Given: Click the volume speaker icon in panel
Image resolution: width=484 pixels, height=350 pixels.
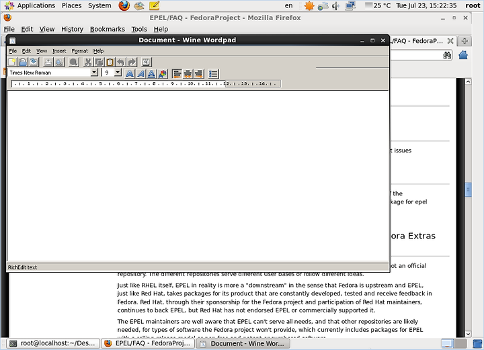Looking at the screenshot, I should coord(336,5).
